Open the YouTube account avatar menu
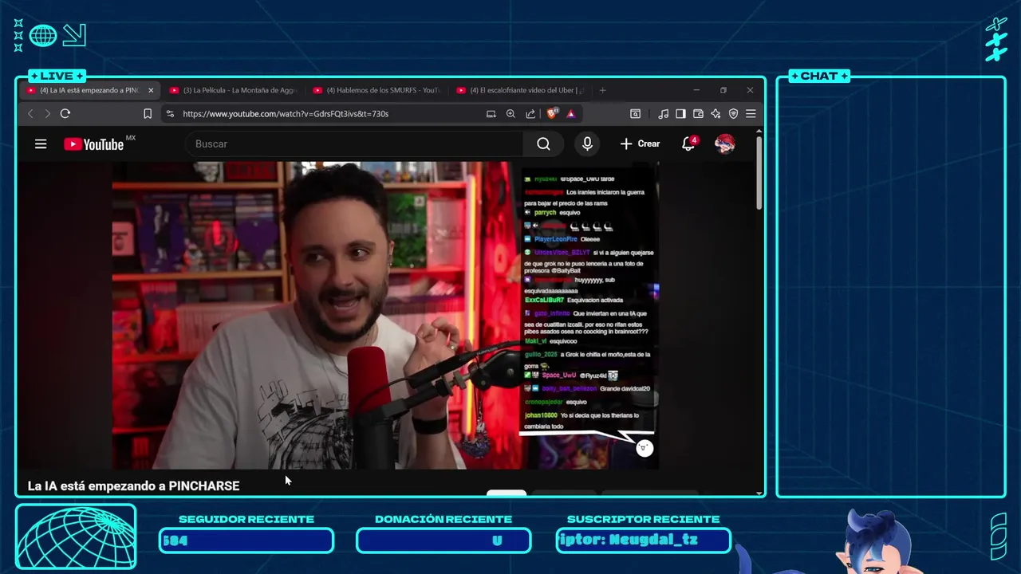This screenshot has width=1021, height=574. (x=724, y=144)
